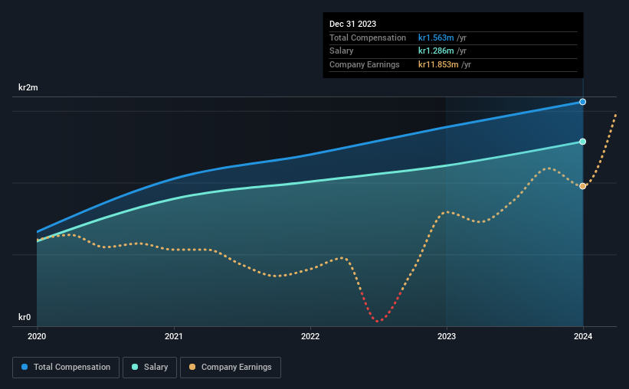Click the kr1.563m total compensation value

(x=436, y=38)
